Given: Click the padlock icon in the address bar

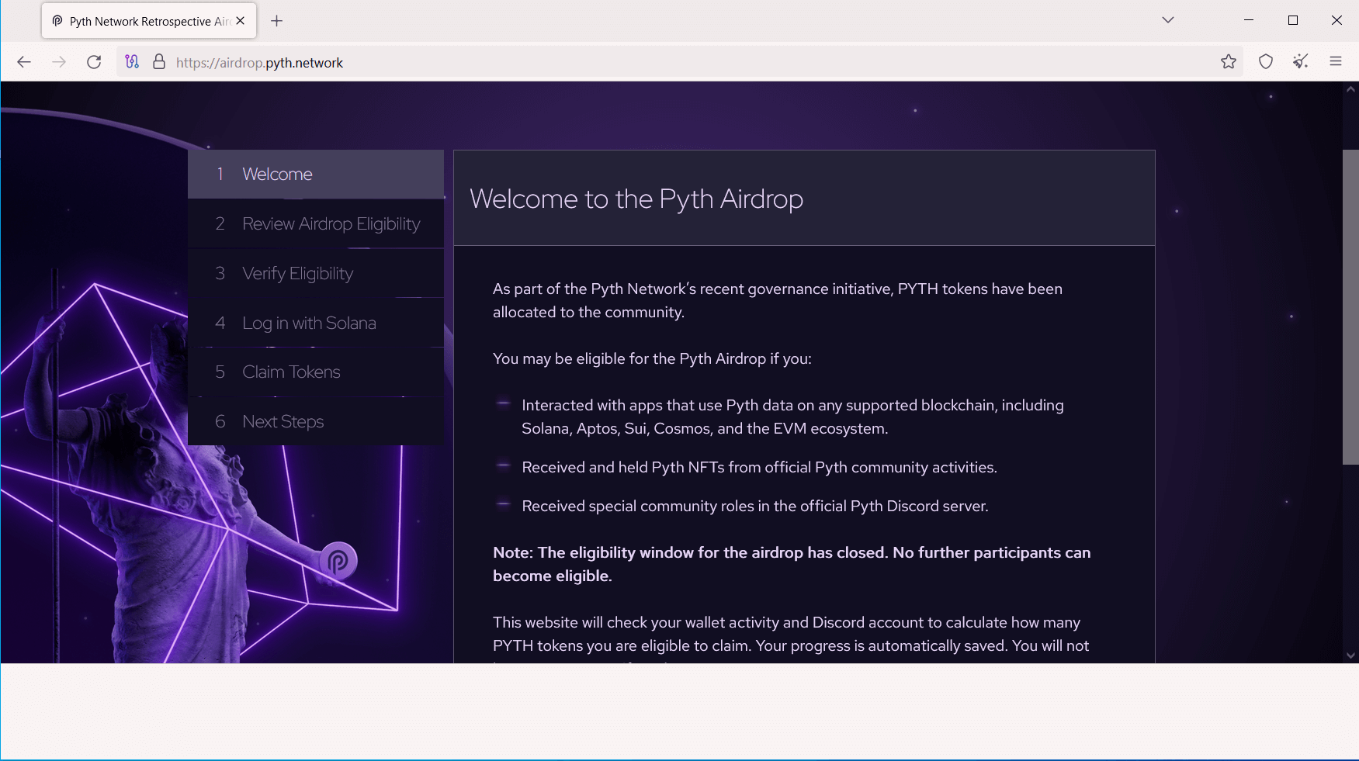Looking at the screenshot, I should (x=159, y=62).
